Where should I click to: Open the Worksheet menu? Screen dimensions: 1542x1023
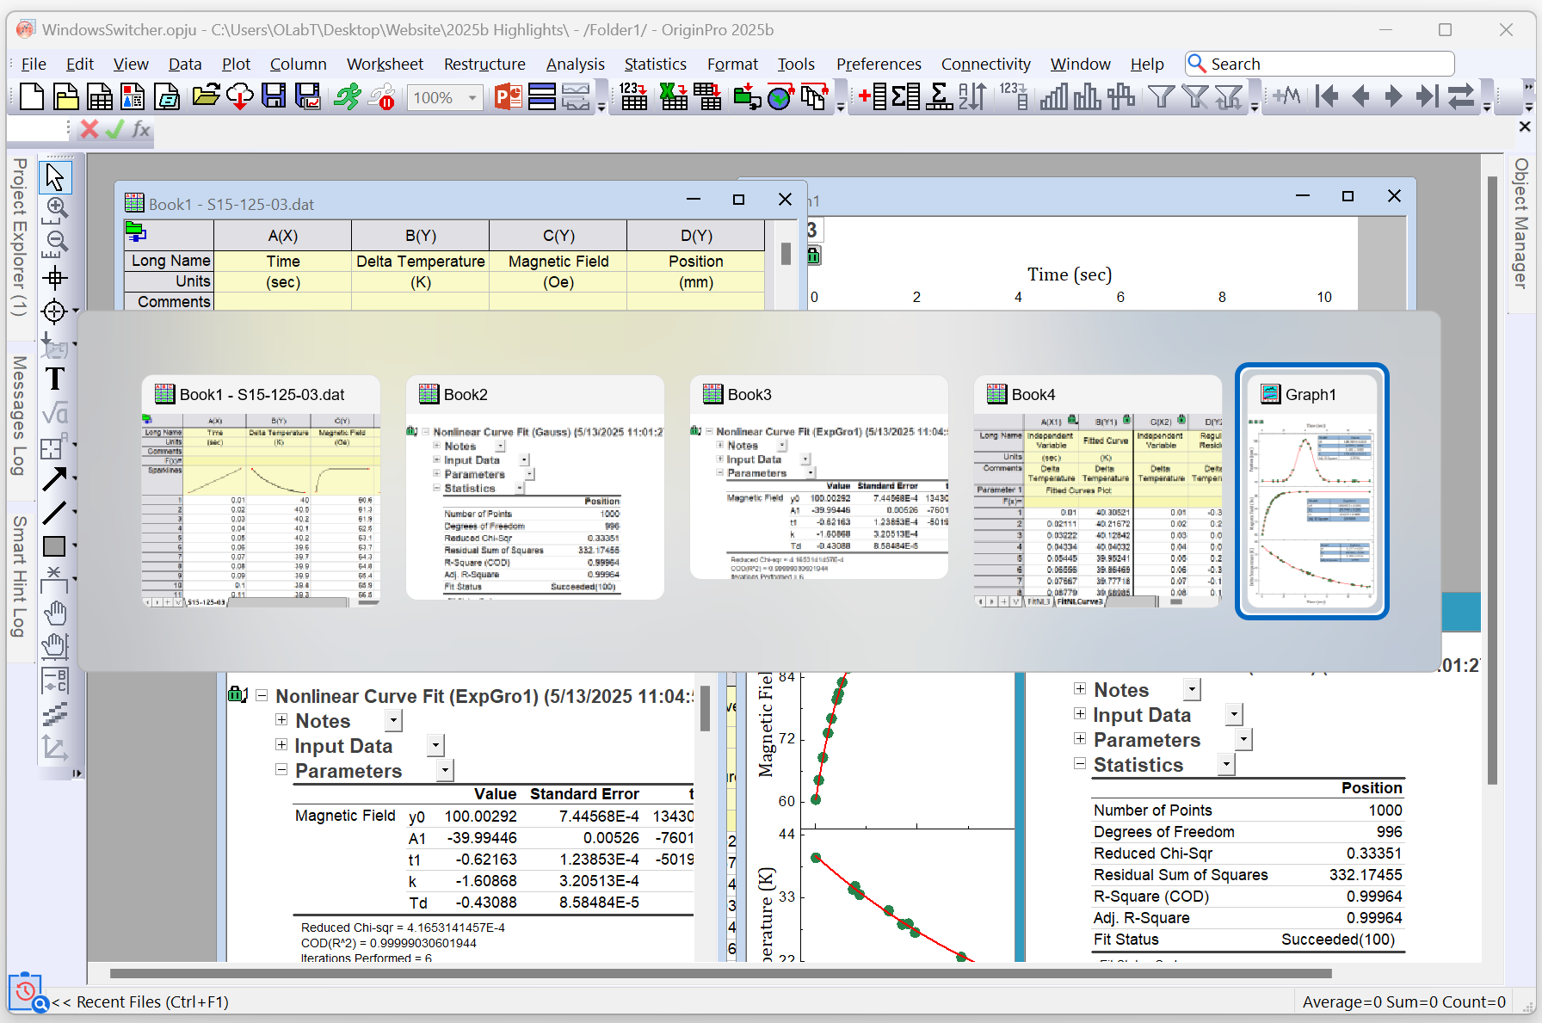pyautogui.click(x=385, y=65)
